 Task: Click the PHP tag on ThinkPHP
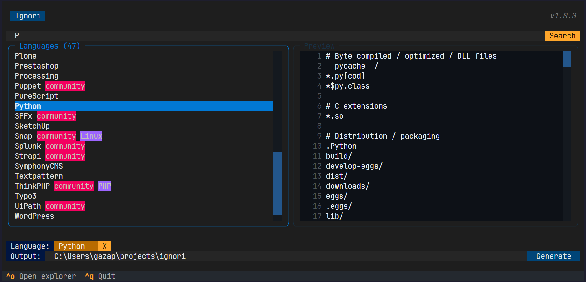pyautogui.click(x=105, y=186)
